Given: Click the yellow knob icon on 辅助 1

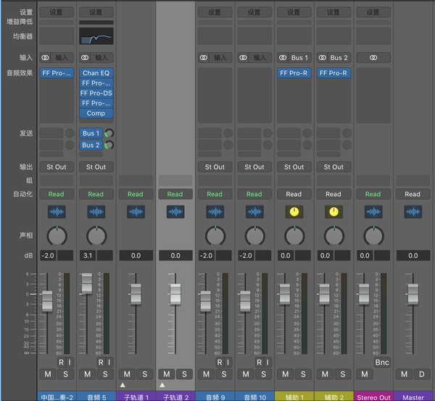Looking at the screenshot, I should click(294, 211).
